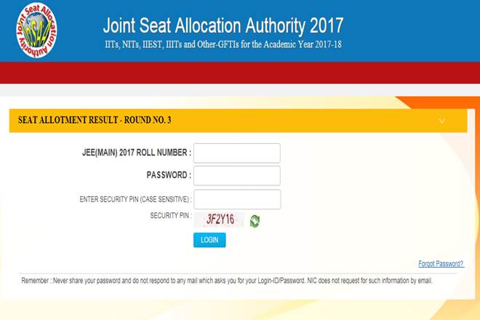480x320 pixels.
Task: Click the Remember password warning notice text
Action: pyautogui.click(x=227, y=280)
